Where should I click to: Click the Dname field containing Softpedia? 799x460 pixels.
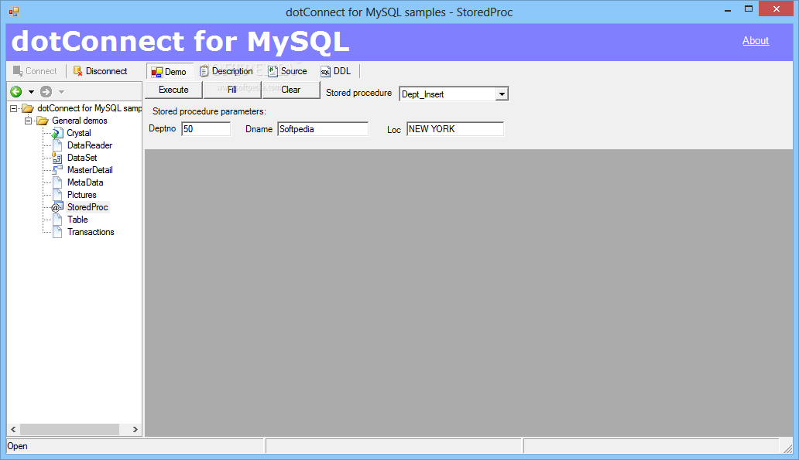pos(323,129)
